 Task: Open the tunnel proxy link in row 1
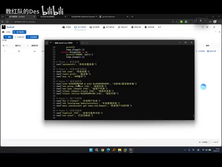pyautogui.click(x=211, y=51)
